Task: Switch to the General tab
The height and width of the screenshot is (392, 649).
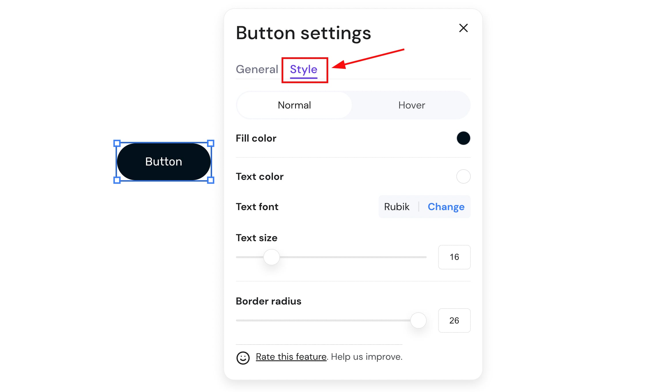Action: [257, 69]
